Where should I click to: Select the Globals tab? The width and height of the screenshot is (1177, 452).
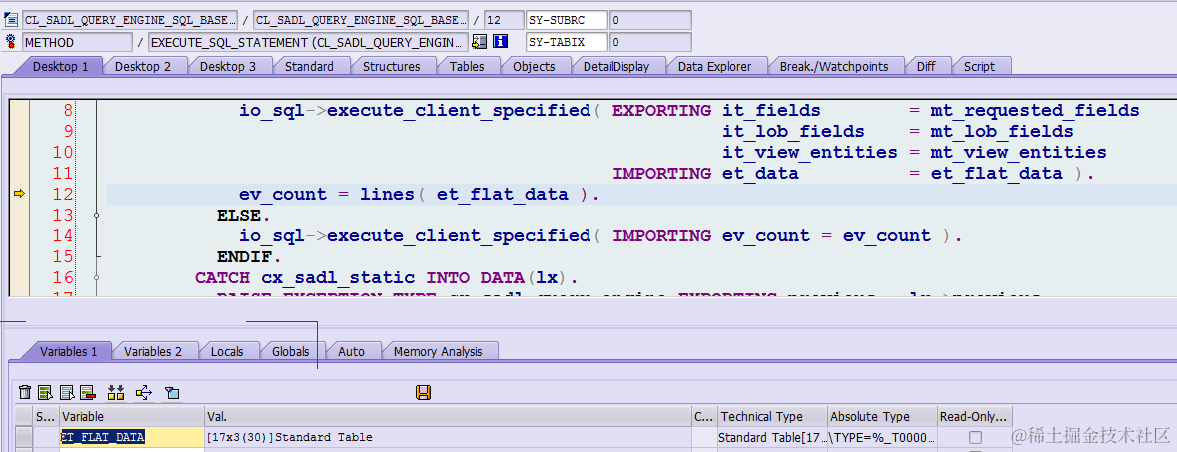point(291,351)
